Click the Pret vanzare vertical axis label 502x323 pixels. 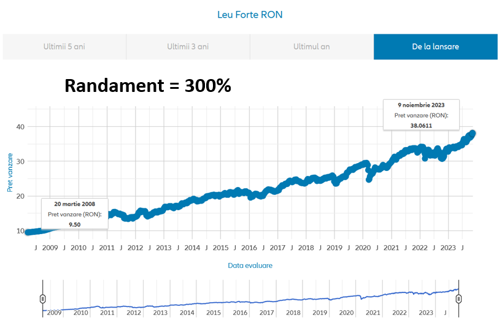click(x=10, y=173)
